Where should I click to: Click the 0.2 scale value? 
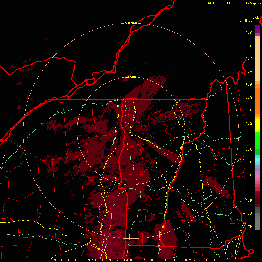pyautogui.click(x=249, y=188)
